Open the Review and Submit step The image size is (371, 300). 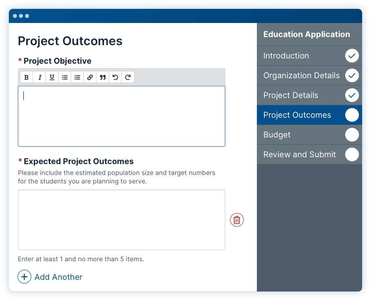[x=309, y=154]
